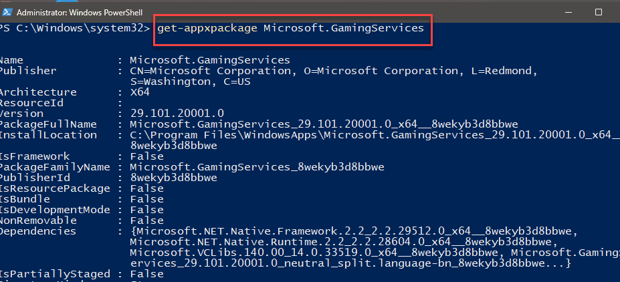
Task: Maximize the PowerShell window
Action: [598, 12]
